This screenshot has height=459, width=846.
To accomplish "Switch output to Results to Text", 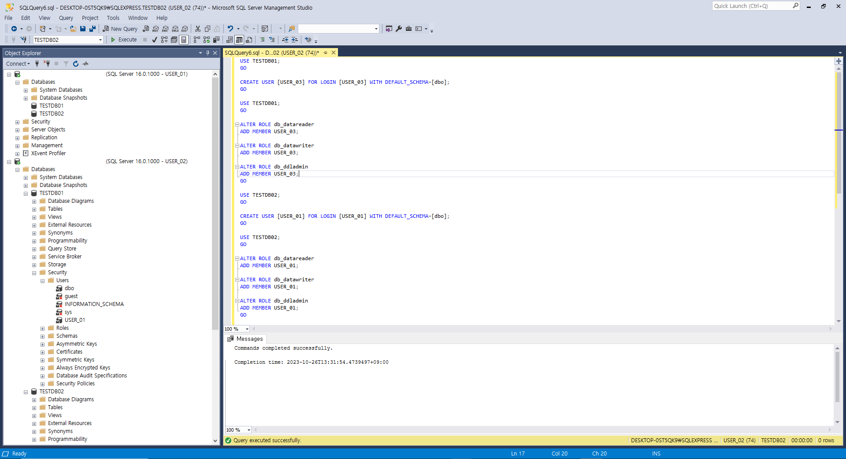I will tap(230, 40).
